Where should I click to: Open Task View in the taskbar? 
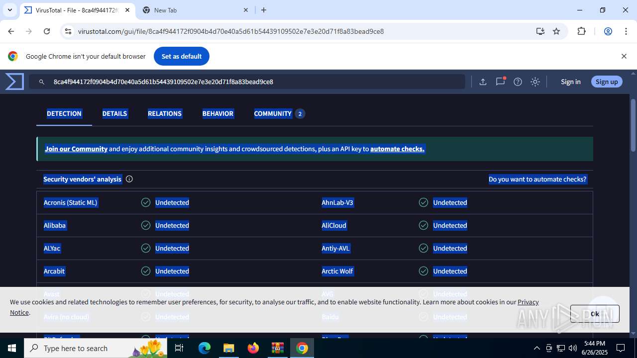[180, 348]
